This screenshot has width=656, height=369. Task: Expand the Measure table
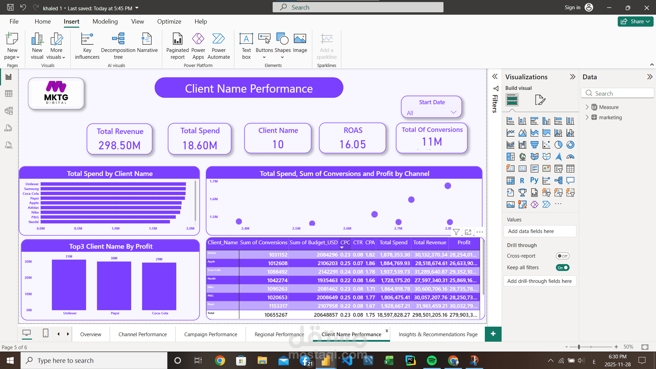(587, 107)
